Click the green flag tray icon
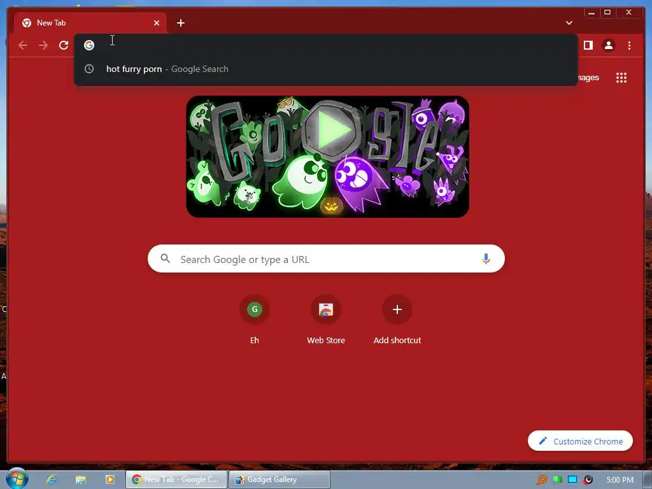The image size is (652, 489). (x=557, y=480)
